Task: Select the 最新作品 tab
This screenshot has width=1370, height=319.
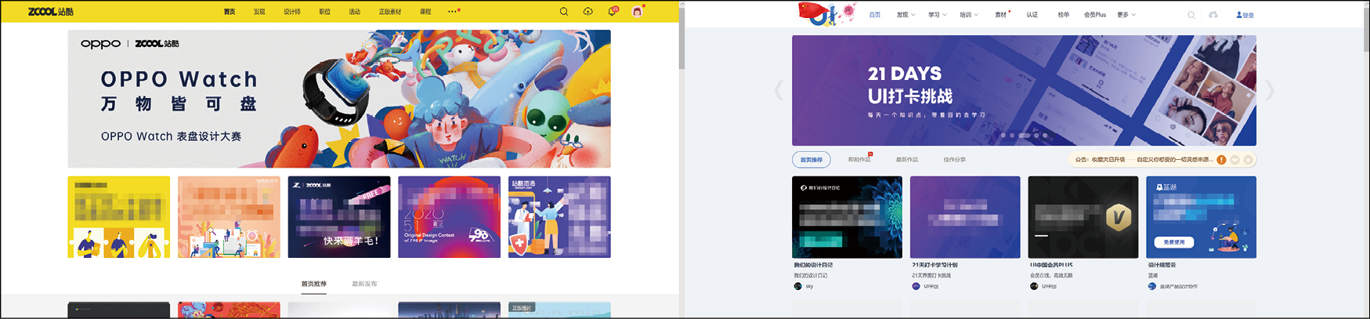Action: click(x=907, y=160)
